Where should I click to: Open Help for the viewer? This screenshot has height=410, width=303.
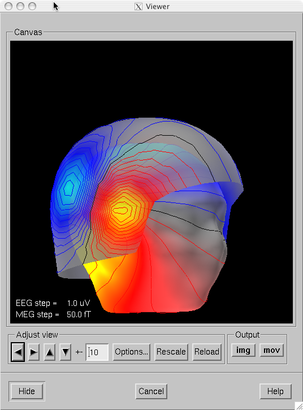point(275,391)
